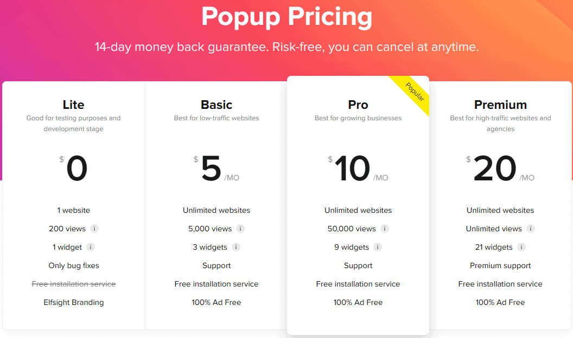Click the Popup Pricing page title
This screenshot has width=573, height=338.
click(x=286, y=17)
